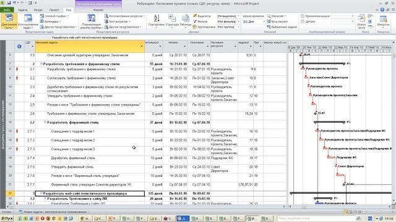Open the Окончание column filter arrow
The image size is (396, 222).
click(208, 46)
